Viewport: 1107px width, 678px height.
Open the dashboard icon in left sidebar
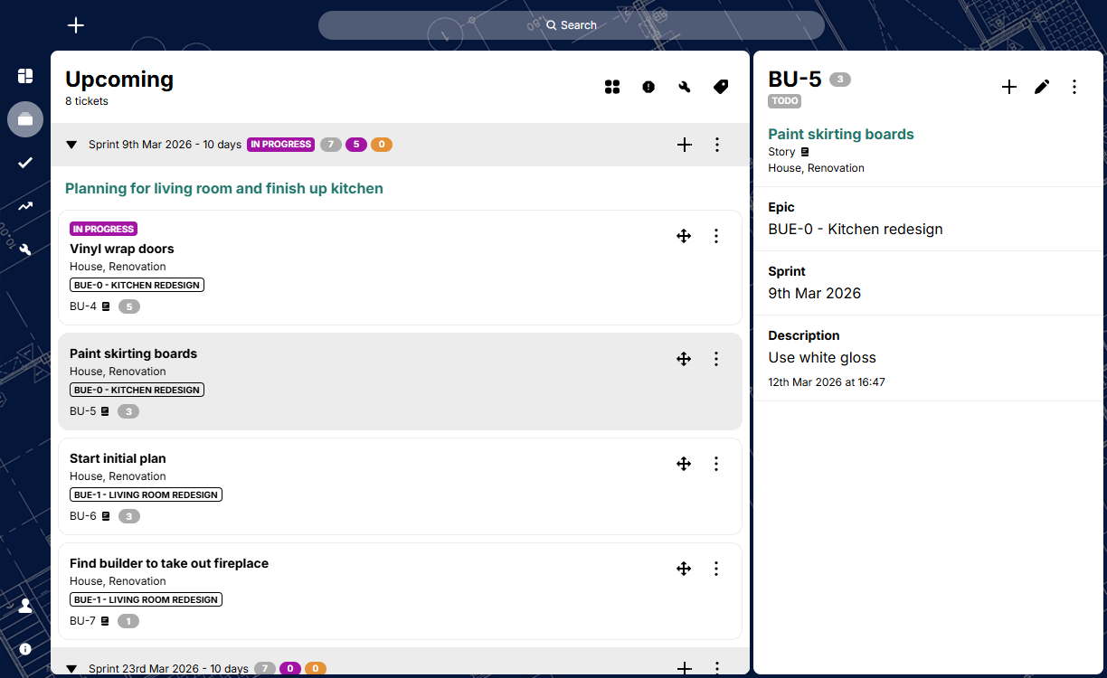25,76
